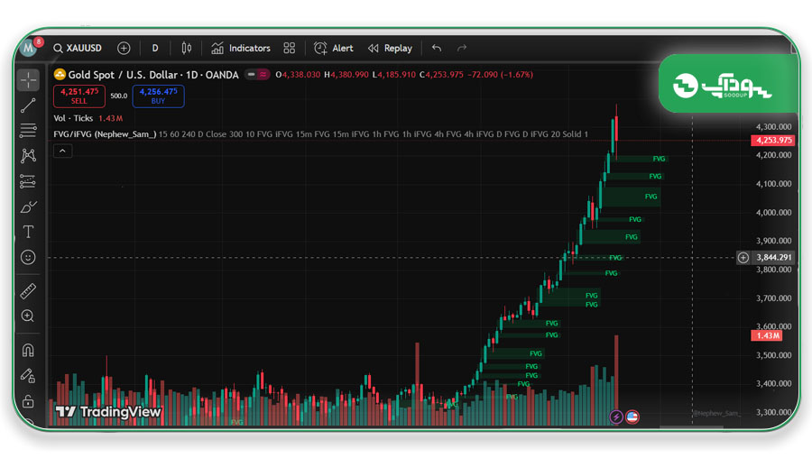Toggle lock all drawing tools
812x458 pixels.
point(28,401)
